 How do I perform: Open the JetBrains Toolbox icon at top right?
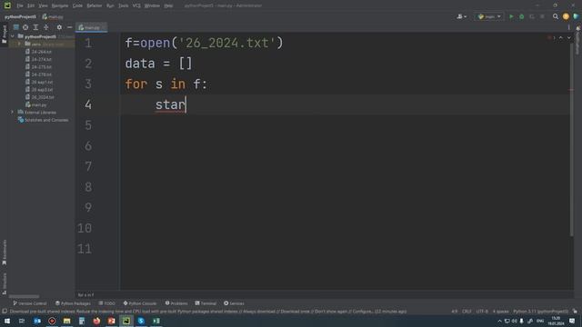coord(576,16)
